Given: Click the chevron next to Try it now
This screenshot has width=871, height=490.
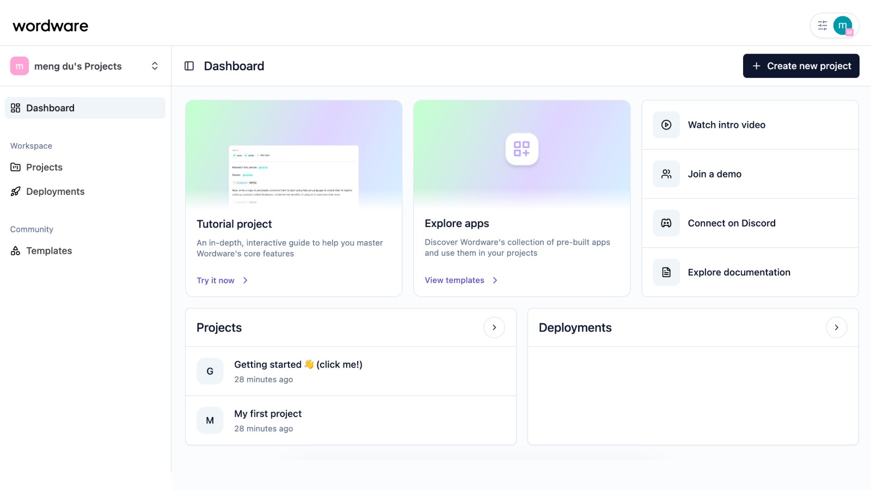Looking at the screenshot, I should click(246, 280).
